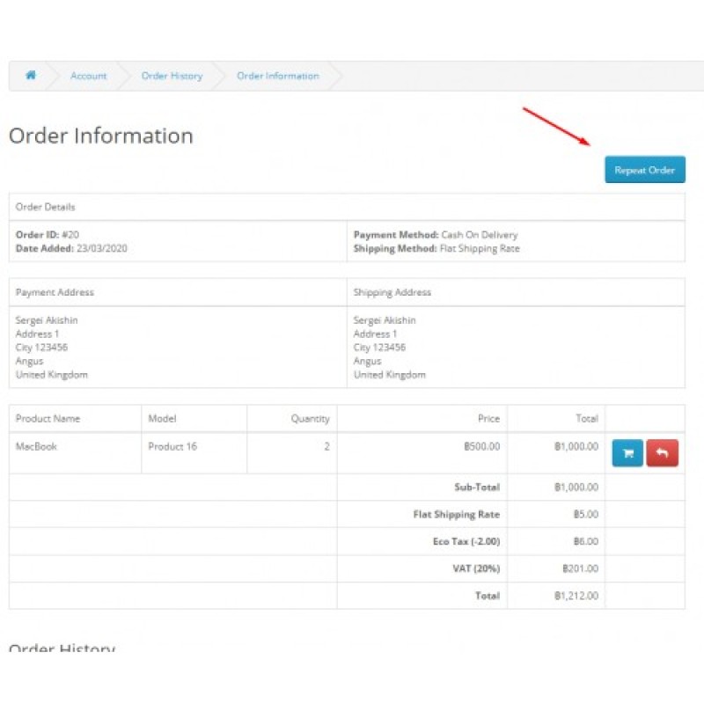Click the Order History section heading
The height and width of the screenshot is (704, 704).
[61, 649]
